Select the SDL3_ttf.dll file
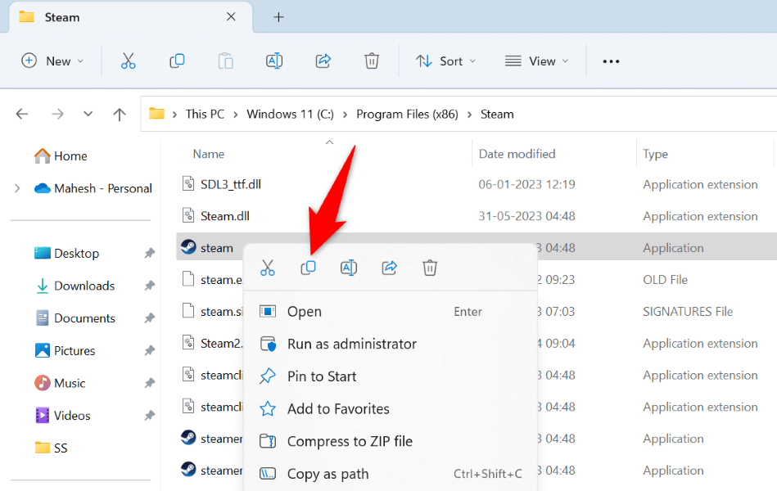This screenshot has height=491, width=777. 230,184
